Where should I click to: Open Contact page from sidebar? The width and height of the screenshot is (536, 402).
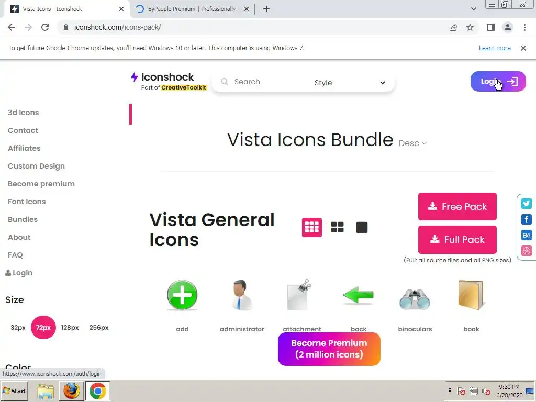coord(23,130)
